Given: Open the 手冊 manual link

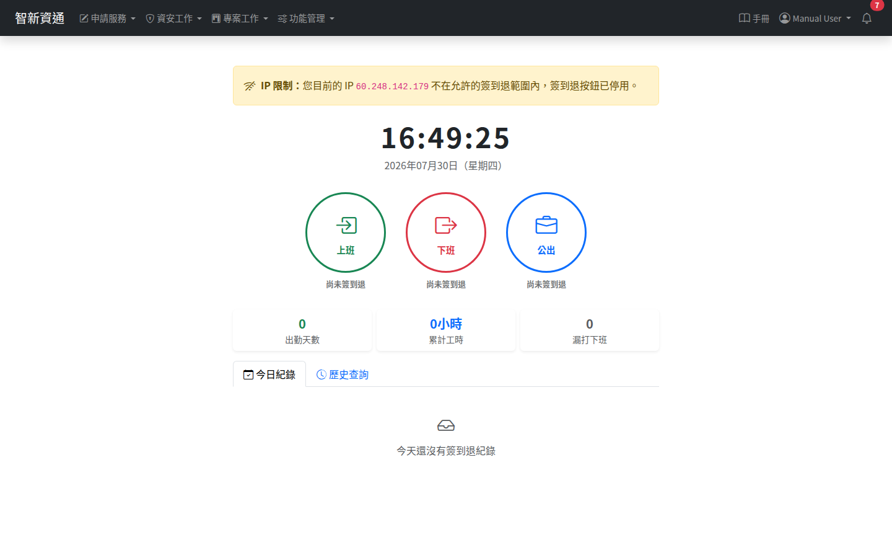Looking at the screenshot, I should coord(754,19).
